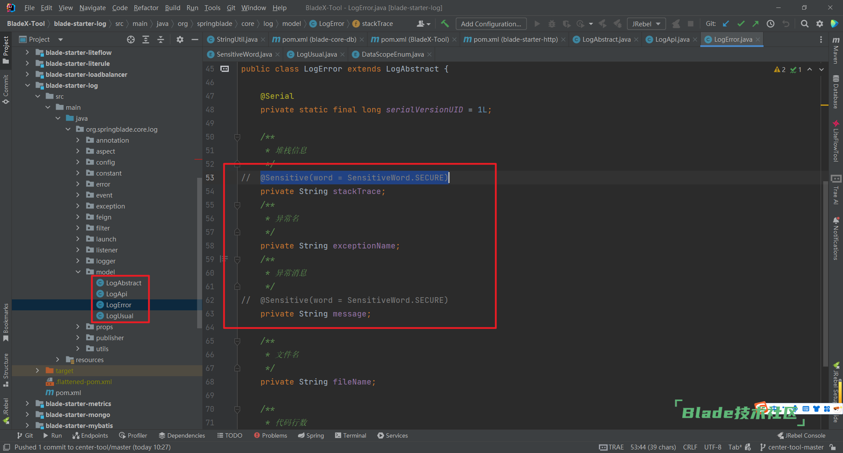Open the Problems tool window
The image size is (843, 453).
coord(270,435)
